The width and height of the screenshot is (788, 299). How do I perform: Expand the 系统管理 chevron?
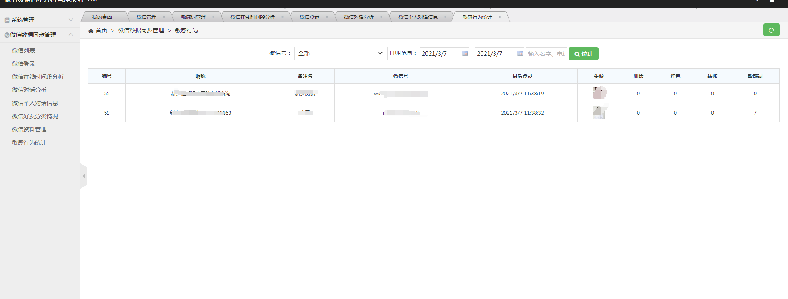click(71, 20)
